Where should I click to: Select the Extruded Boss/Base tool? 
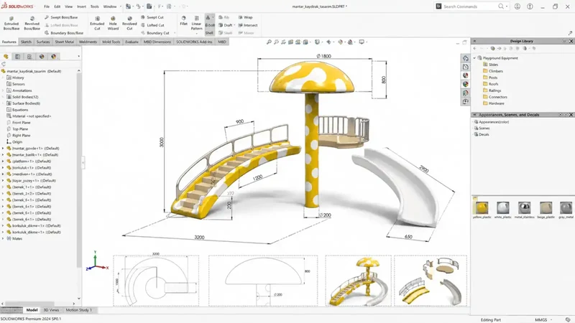tap(11, 23)
